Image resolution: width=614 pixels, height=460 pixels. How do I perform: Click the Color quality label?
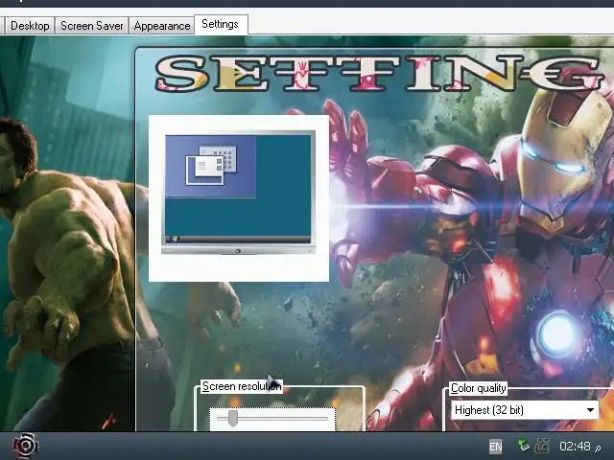pos(478,388)
